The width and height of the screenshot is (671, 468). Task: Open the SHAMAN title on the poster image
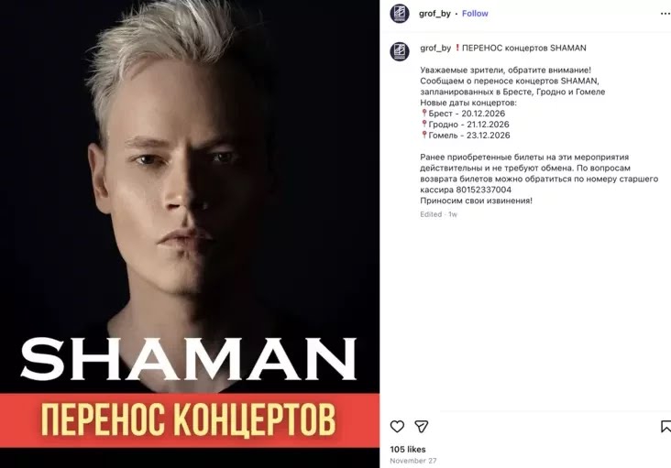[x=189, y=359]
